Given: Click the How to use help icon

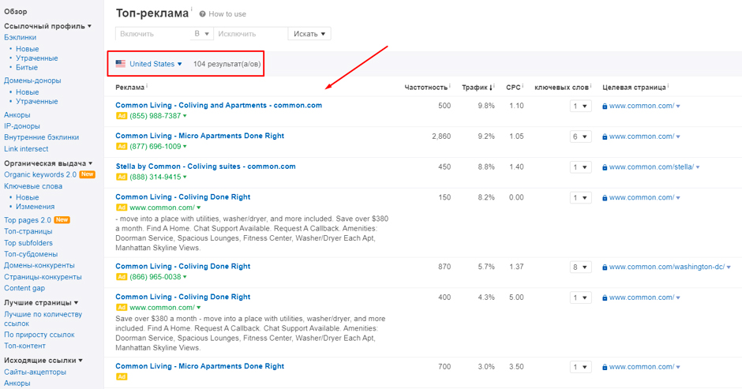Looking at the screenshot, I should click(x=203, y=14).
